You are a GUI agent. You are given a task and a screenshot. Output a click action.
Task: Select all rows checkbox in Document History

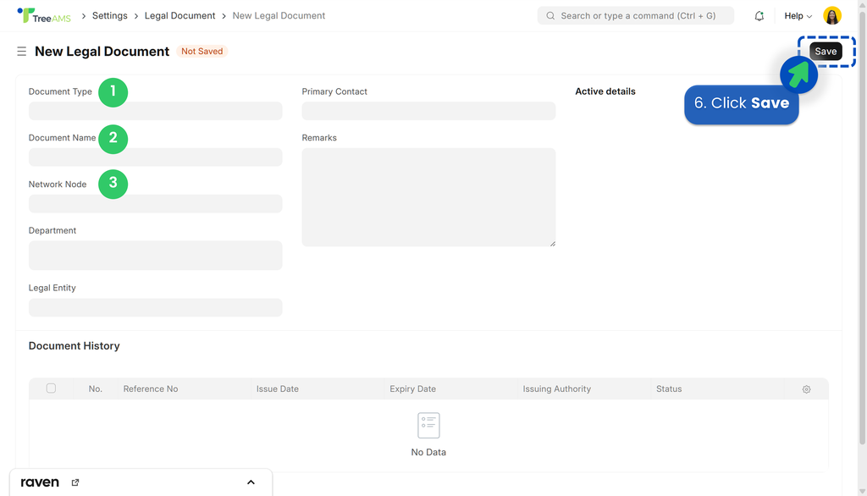(51, 389)
